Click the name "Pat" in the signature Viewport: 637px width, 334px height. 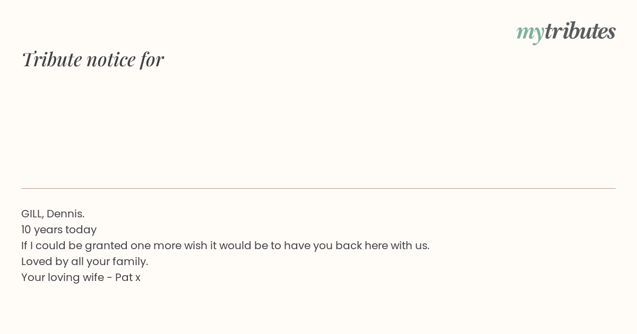[124, 277]
